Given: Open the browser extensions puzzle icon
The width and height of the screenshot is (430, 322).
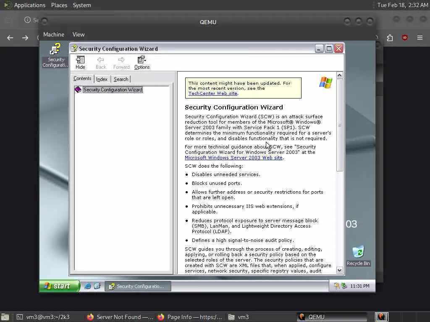Looking at the screenshot, I should click(x=390, y=38).
